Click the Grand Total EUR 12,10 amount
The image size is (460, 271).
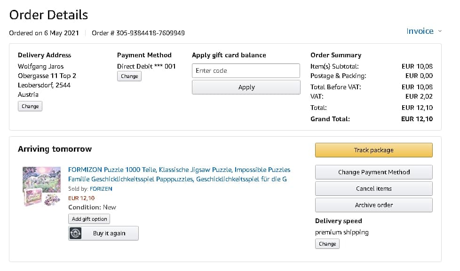click(417, 119)
